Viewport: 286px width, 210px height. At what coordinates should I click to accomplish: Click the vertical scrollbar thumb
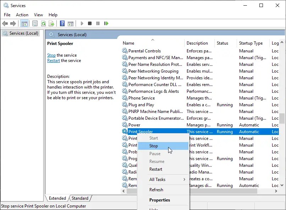(x=282, y=119)
